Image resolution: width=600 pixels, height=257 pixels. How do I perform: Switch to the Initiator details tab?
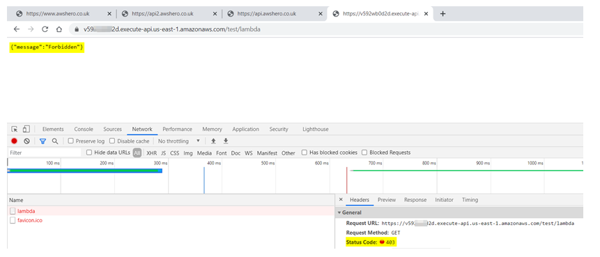[x=444, y=200]
